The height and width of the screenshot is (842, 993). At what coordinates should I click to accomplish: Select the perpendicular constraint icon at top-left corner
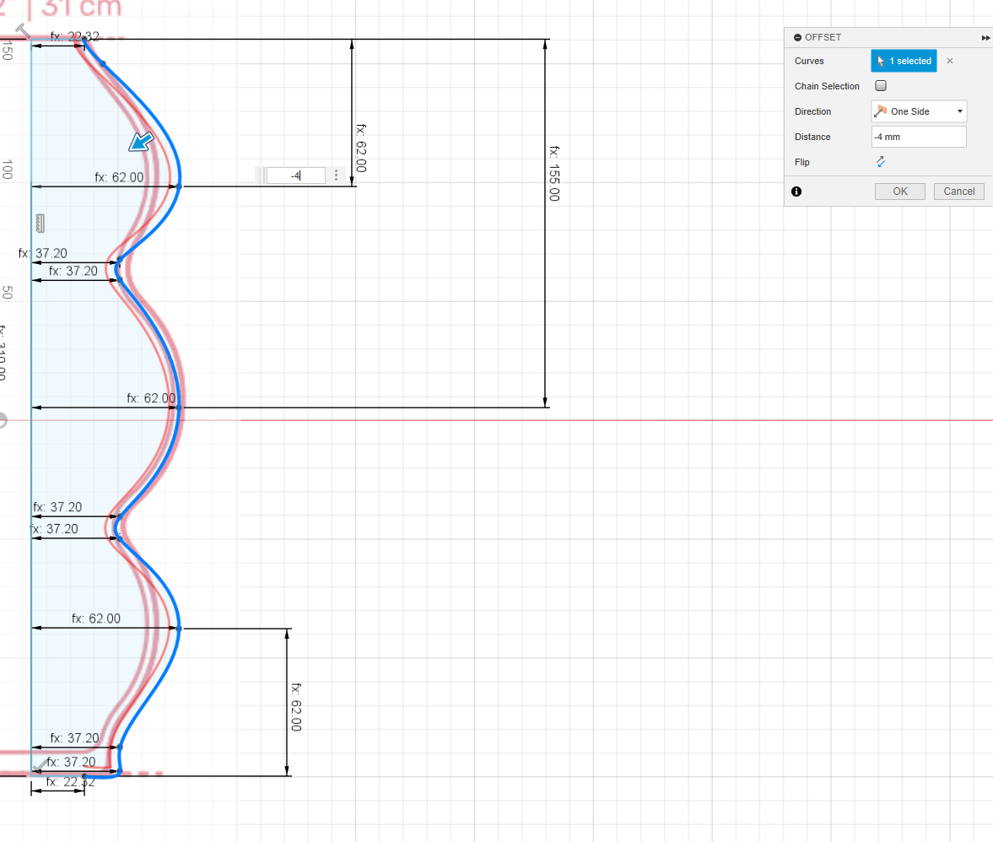point(24,31)
